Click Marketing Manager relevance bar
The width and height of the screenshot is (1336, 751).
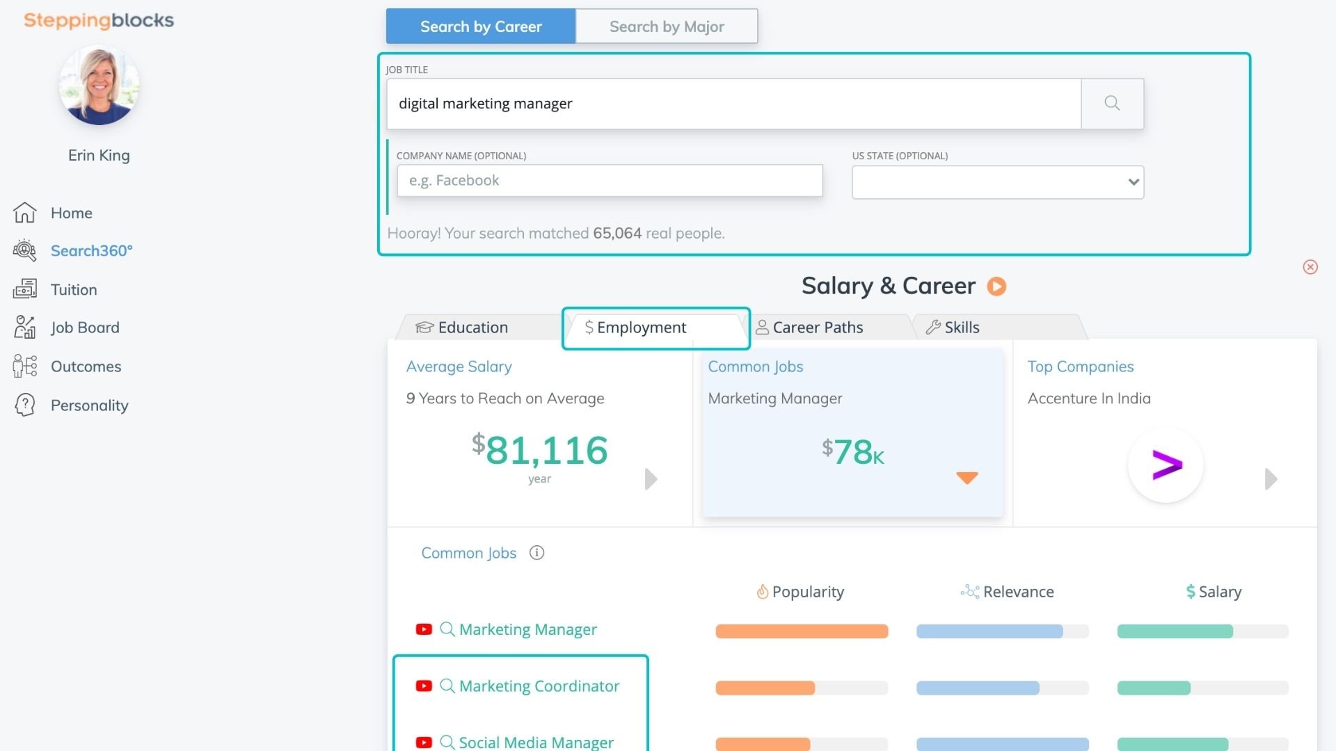pos(1002,631)
